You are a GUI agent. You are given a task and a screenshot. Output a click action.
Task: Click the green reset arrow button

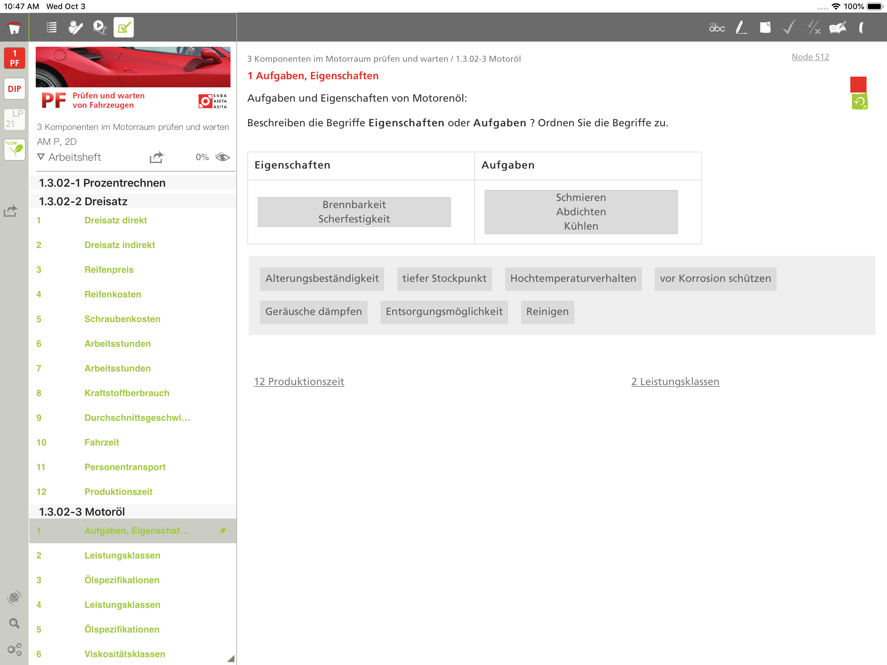[859, 102]
